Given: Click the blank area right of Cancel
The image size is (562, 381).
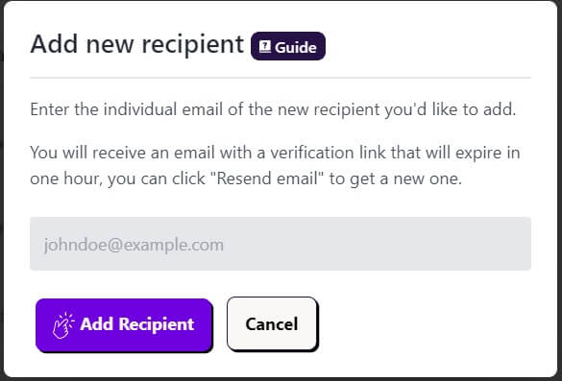Looking at the screenshot, I should coord(425,324).
